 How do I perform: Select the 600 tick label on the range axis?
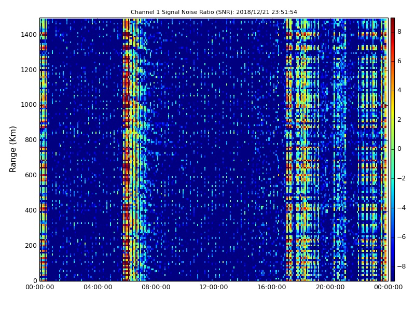[x=31, y=175]
